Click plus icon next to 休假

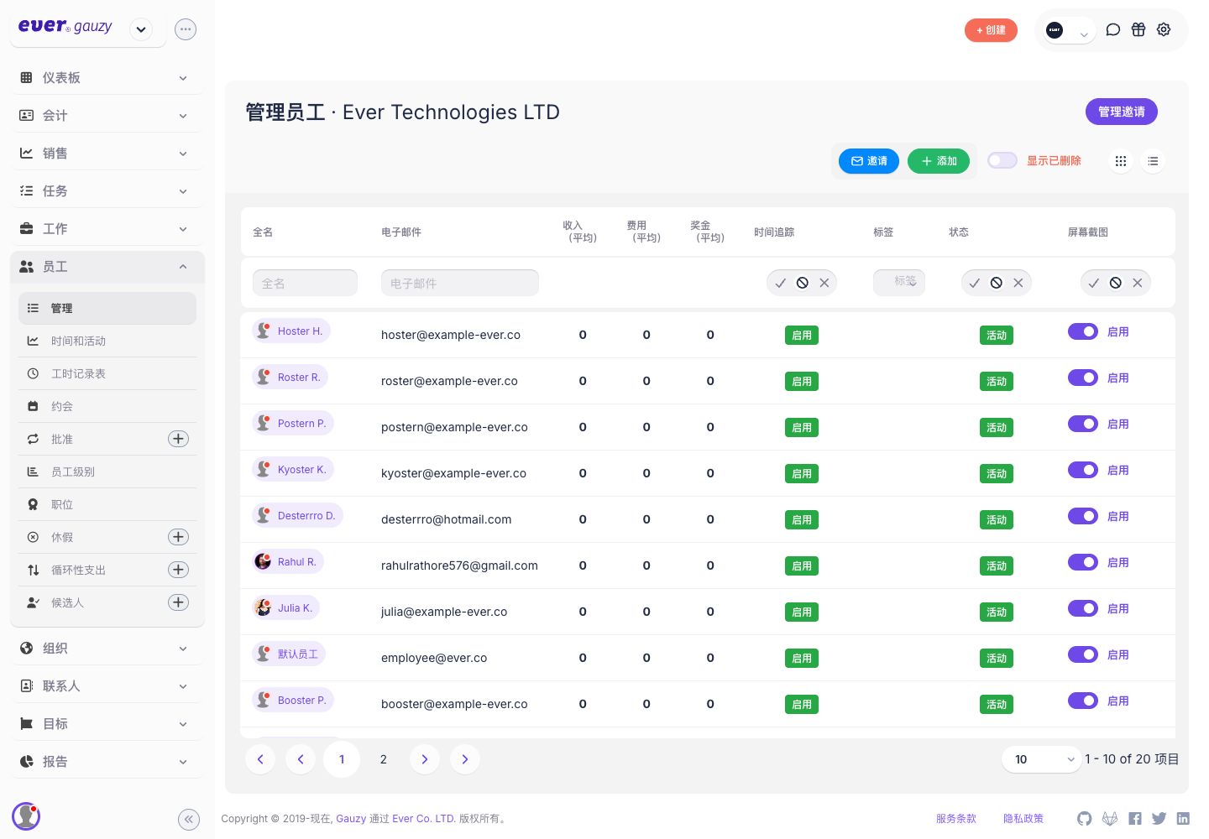pos(179,537)
